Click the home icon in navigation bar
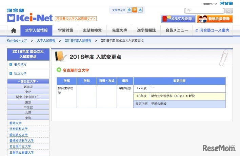Image resolution: width=240 pixels, height=156 pixels. (14, 30)
